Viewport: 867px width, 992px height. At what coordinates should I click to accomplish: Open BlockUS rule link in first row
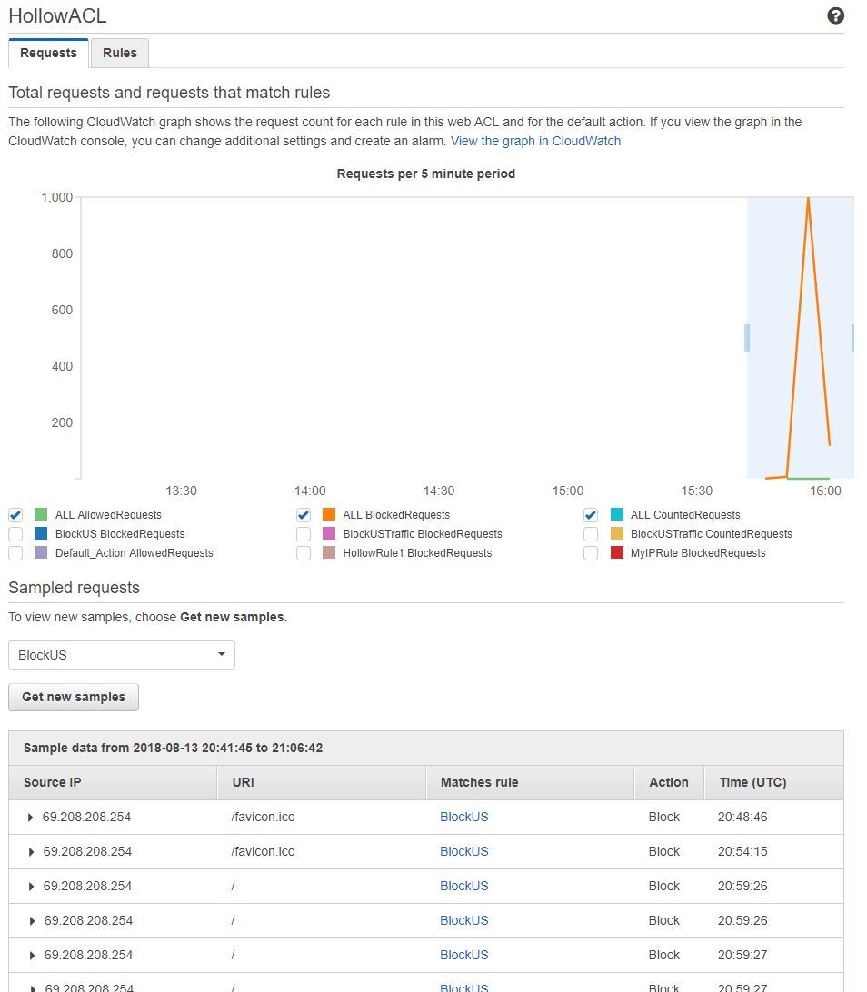[463, 817]
